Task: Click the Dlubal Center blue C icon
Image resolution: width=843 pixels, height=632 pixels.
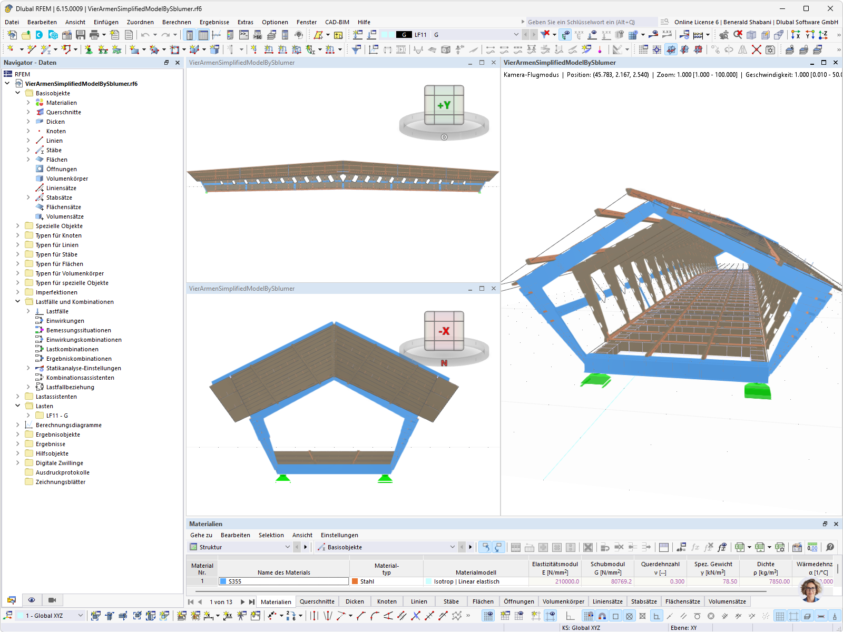Action: click(40, 35)
